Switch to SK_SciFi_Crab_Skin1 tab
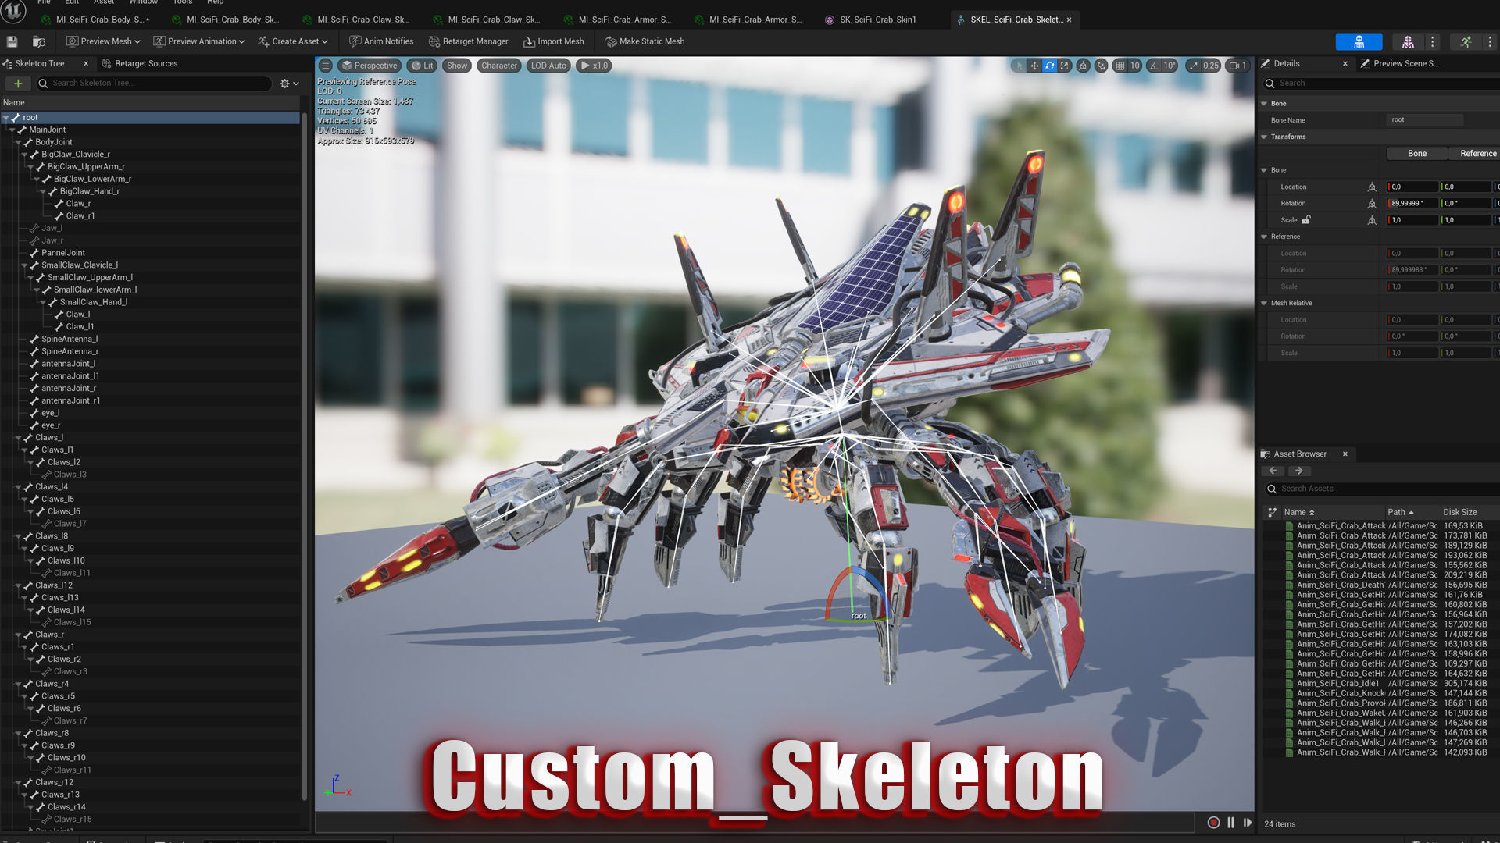The width and height of the screenshot is (1500, 843). click(x=877, y=20)
